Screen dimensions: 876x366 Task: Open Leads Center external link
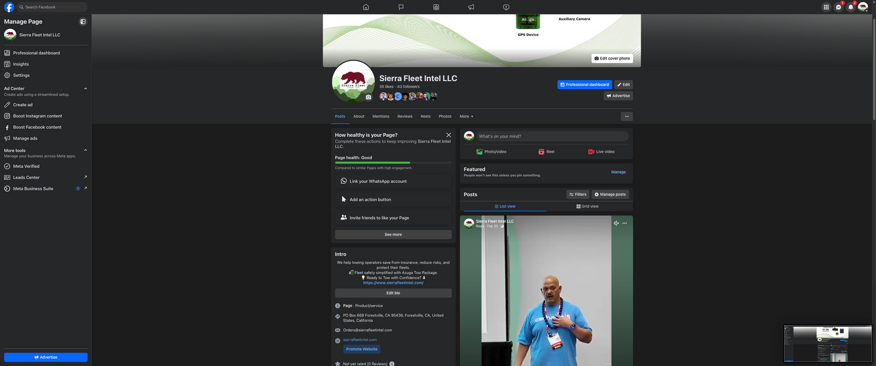46,177
